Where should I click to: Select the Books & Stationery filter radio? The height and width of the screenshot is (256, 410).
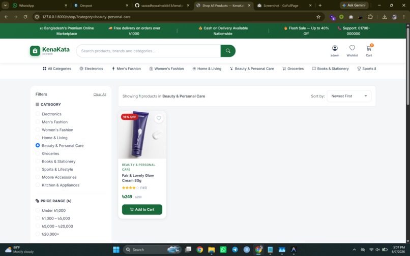(38, 161)
